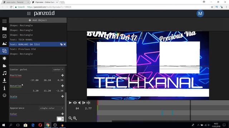Edit Rotation value 3.20
Screen dimensions: 229x128
click(35, 91)
